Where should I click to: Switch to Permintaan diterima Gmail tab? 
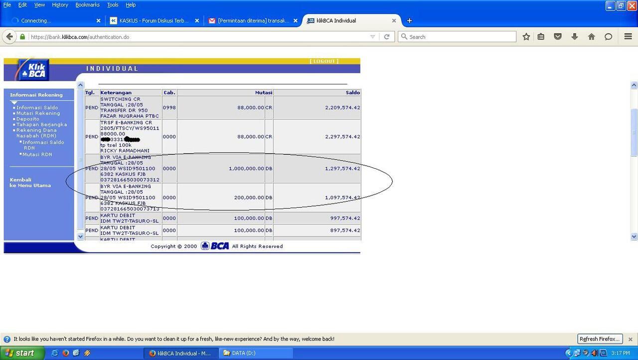pos(253,21)
